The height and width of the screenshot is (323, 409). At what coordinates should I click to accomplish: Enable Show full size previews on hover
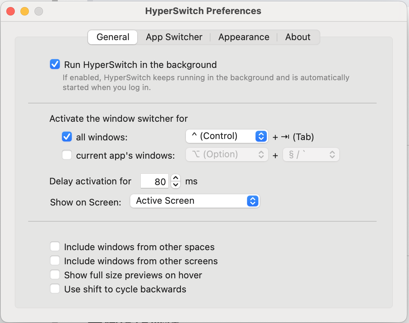tap(55, 274)
